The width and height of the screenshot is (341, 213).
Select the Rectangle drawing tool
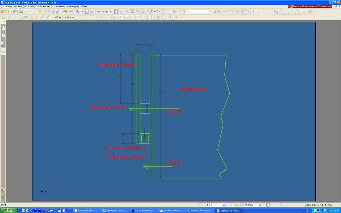[20, 17]
